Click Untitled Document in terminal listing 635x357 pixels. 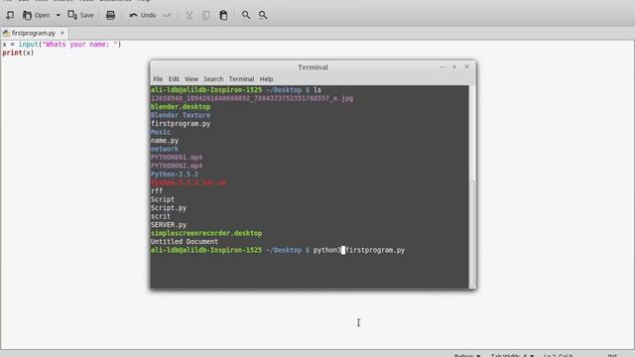[185, 242]
